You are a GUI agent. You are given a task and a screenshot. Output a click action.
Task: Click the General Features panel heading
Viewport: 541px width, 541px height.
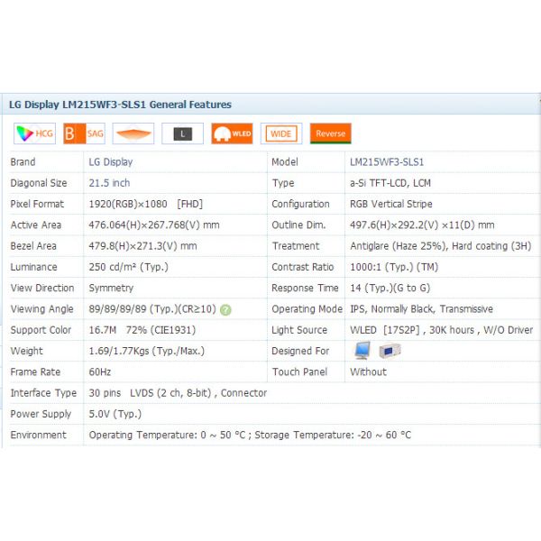(120, 105)
